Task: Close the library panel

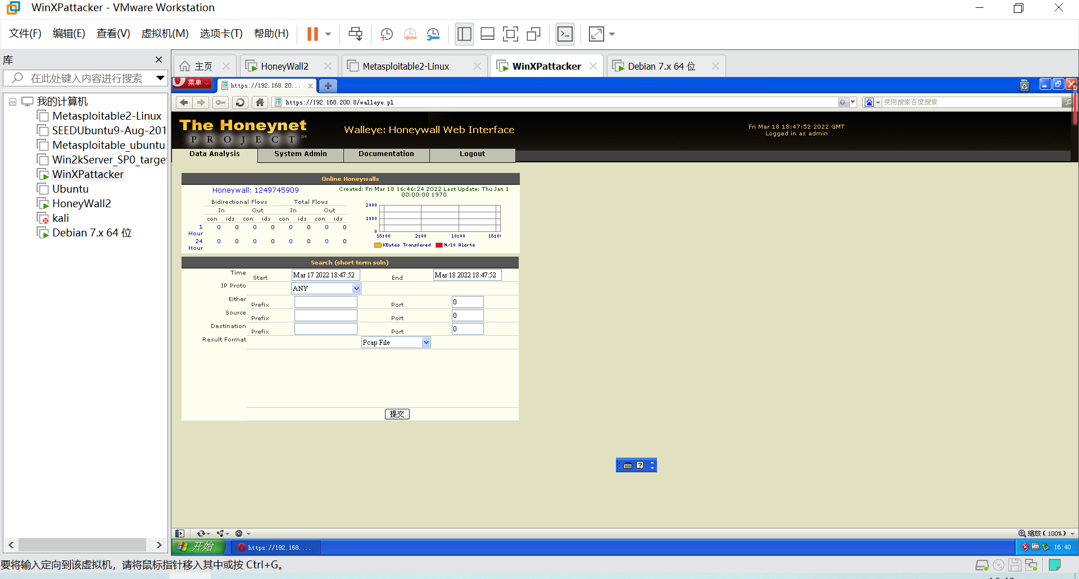Action: coord(158,60)
